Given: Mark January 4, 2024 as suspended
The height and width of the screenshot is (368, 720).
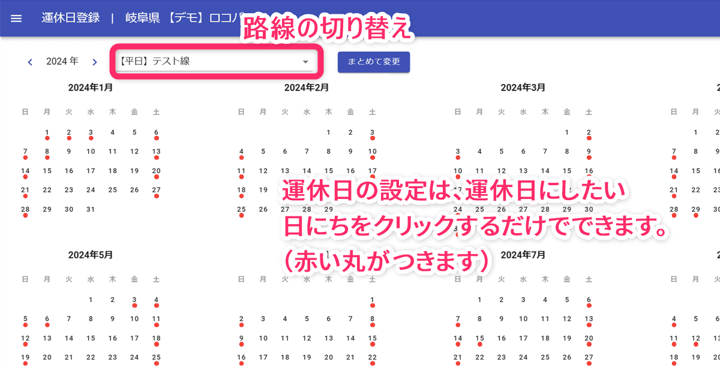Looking at the screenshot, I should click(x=112, y=133).
